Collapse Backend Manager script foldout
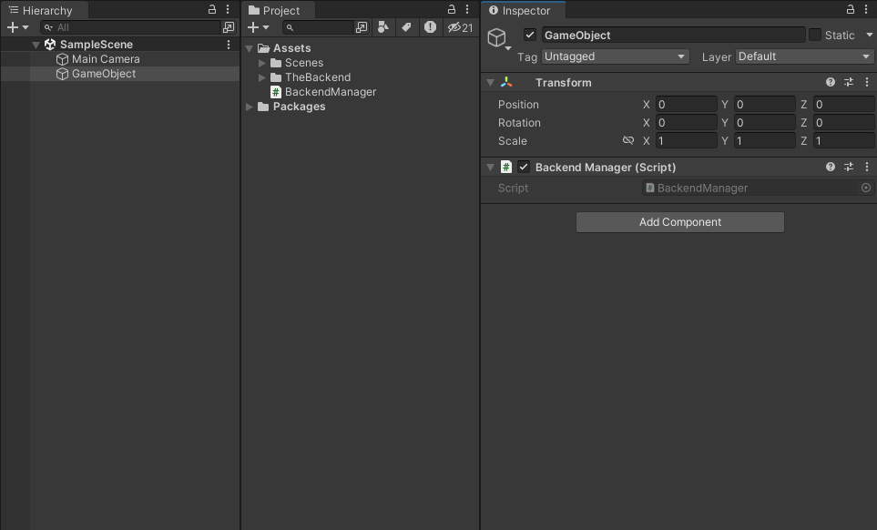 click(491, 168)
